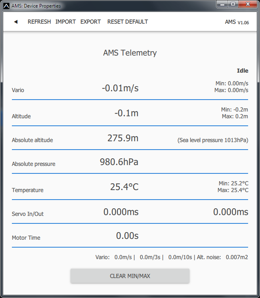Click the AMS Telemetry heading
Screen dimensions: 260x298
coord(130,53)
